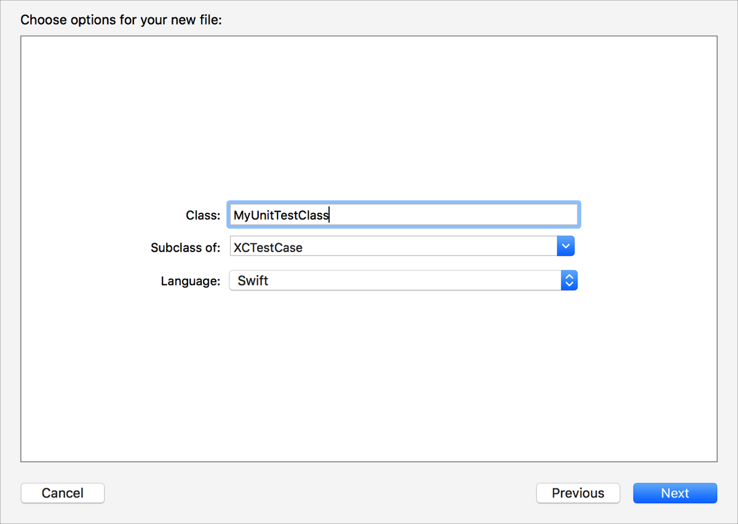Click the "Language:" label
738x524 pixels.
tap(191, 281)
